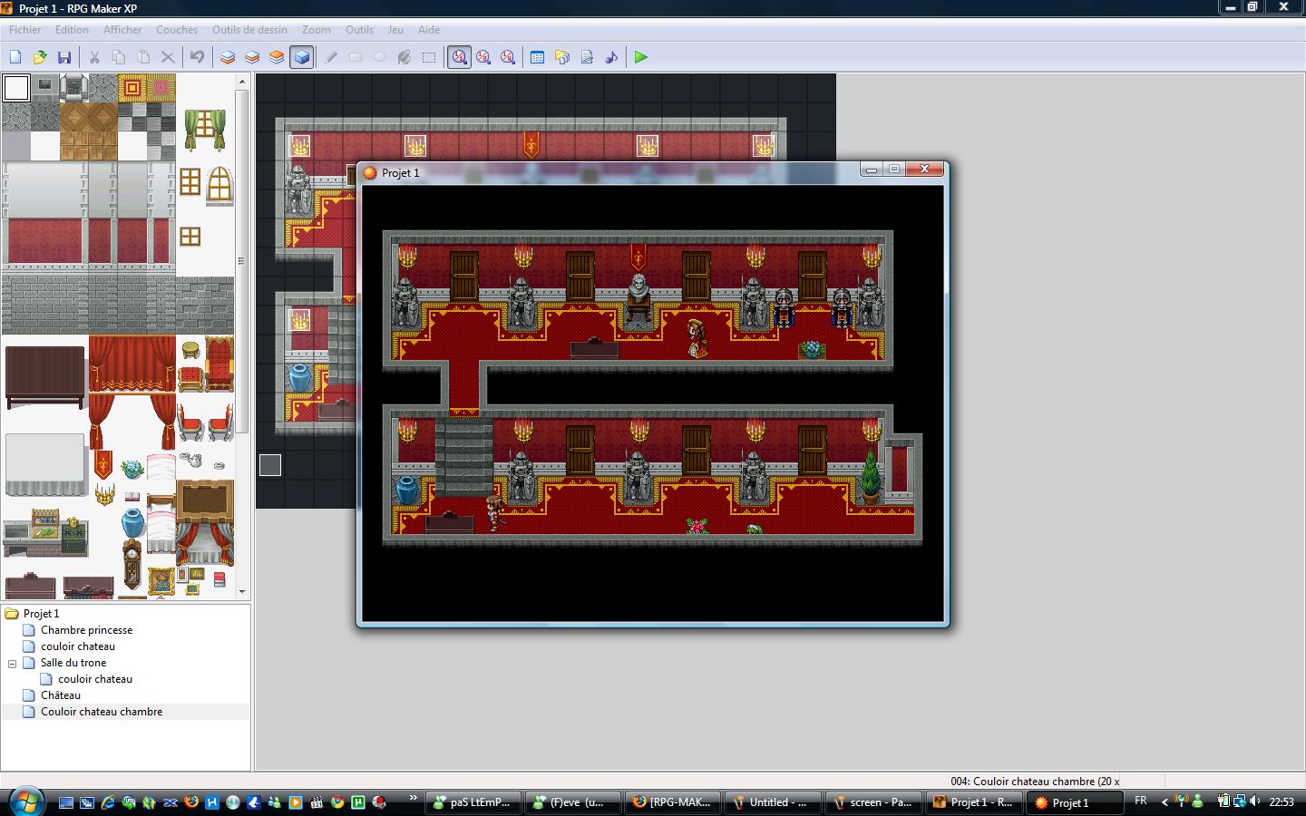Pick the green curtain window tile

pyautogui.click(x=205, y=129)
